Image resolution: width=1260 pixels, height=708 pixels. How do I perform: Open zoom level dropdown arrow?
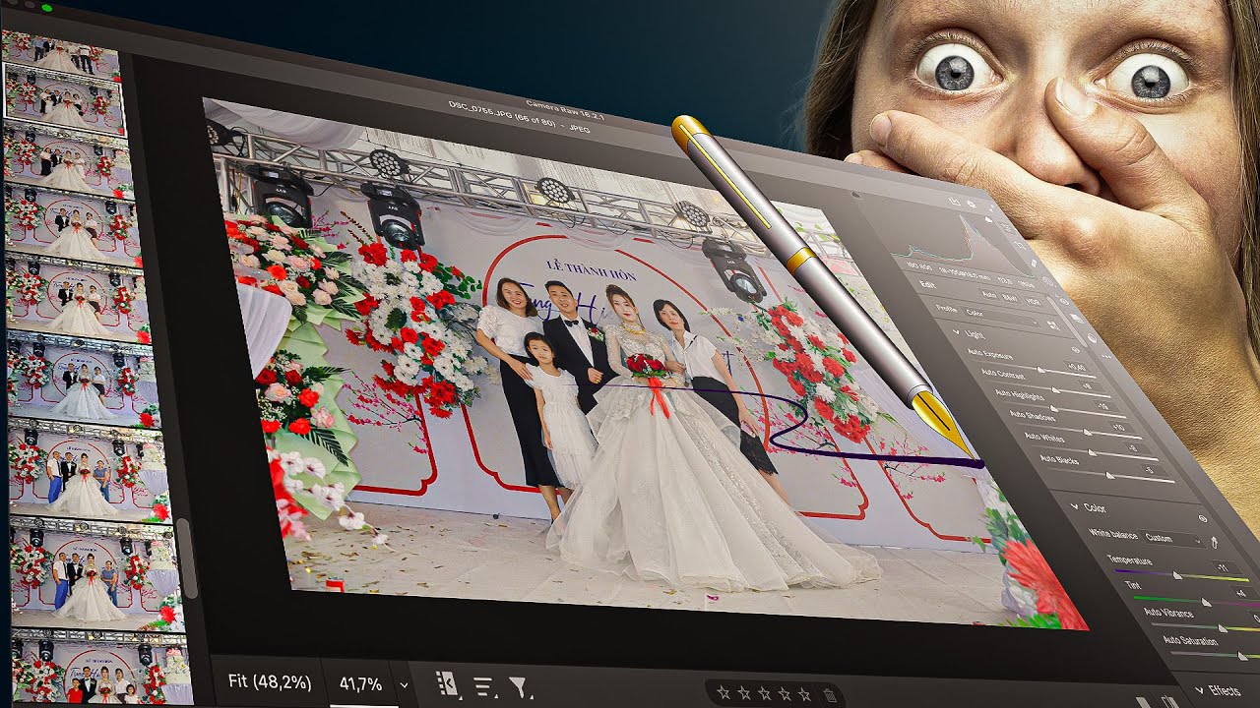point(404,683)
